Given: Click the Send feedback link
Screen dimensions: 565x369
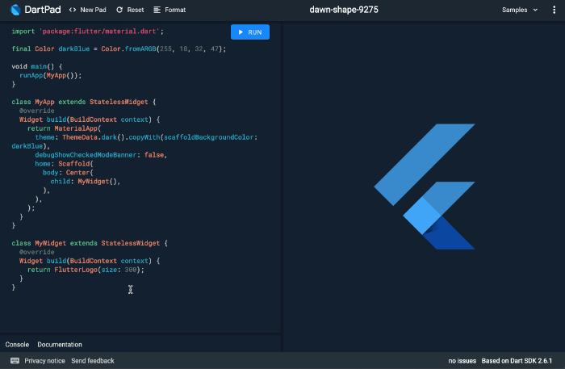Looking at the screenshot, I should tap(93, 361).
